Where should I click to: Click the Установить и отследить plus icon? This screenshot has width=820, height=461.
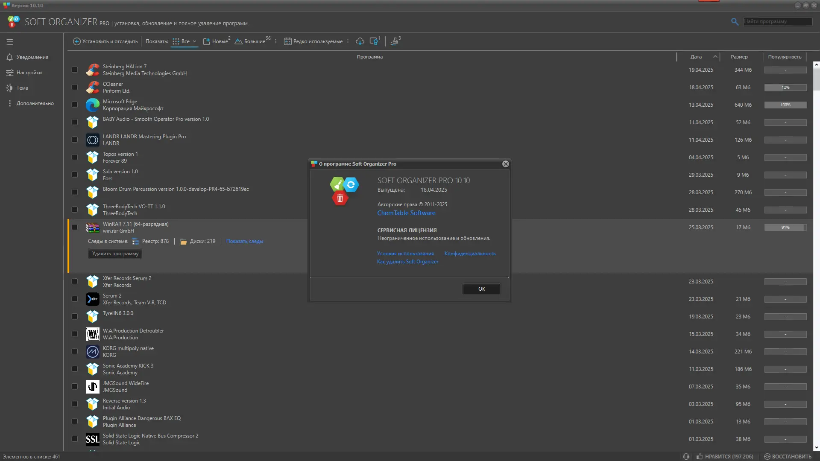77,41
